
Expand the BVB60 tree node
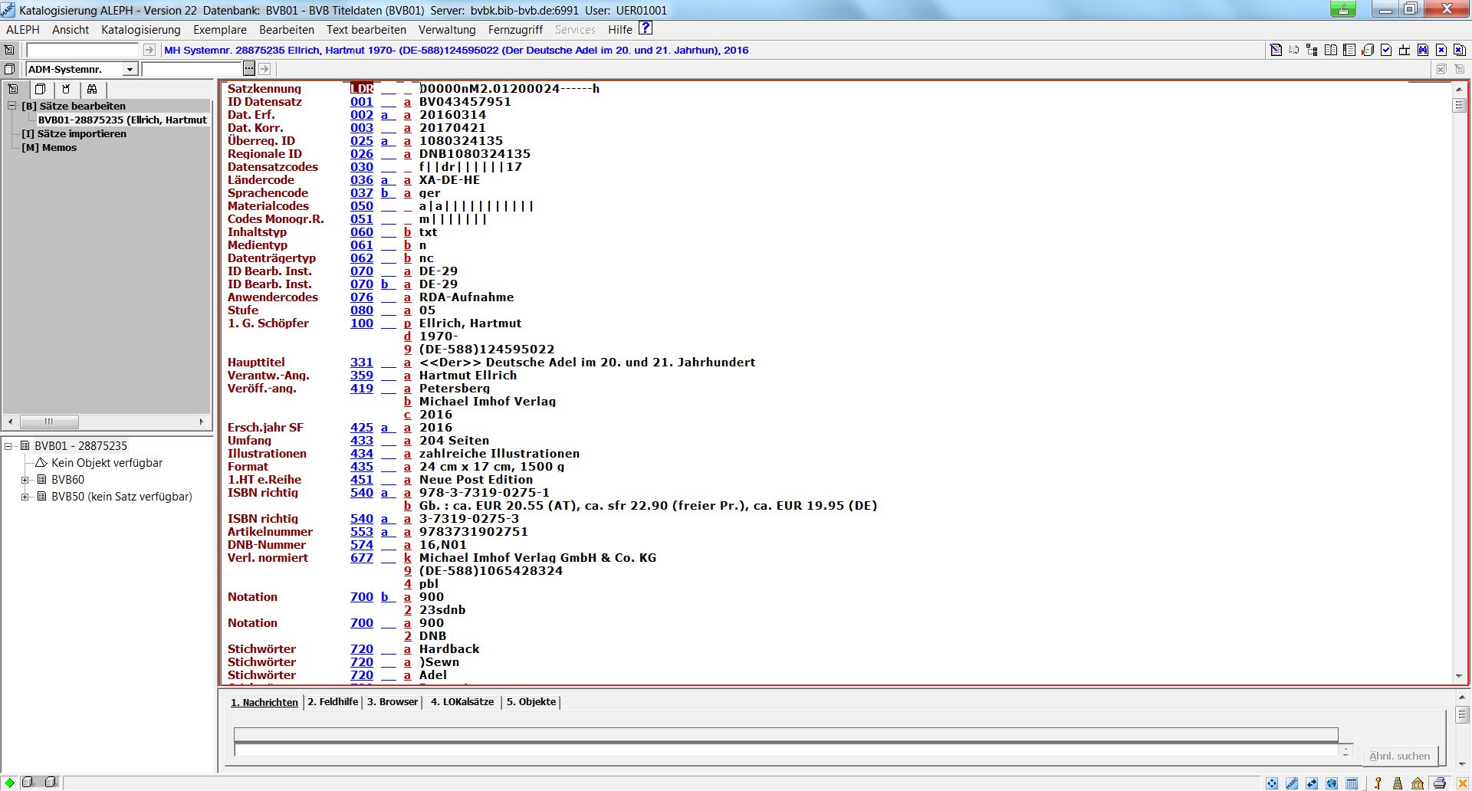click(x=25, y=480)
